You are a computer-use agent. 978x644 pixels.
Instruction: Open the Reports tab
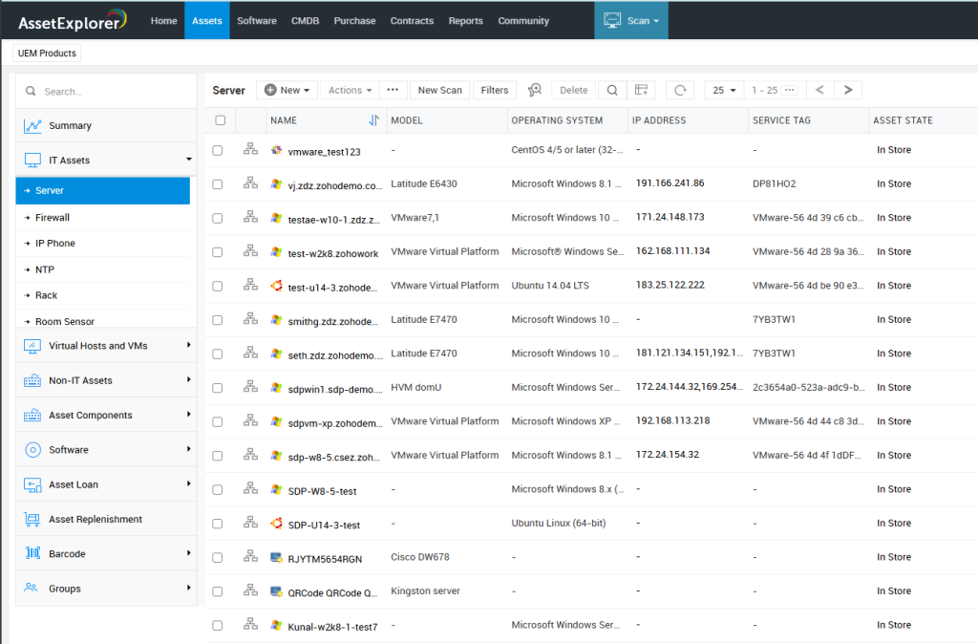coord(465,21)
